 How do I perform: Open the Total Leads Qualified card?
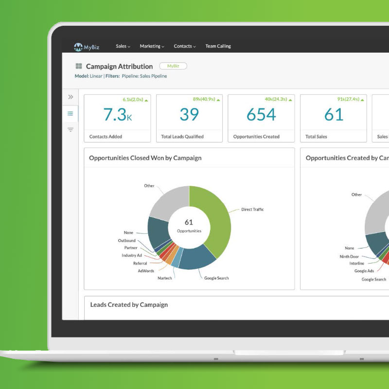point(189,118)
